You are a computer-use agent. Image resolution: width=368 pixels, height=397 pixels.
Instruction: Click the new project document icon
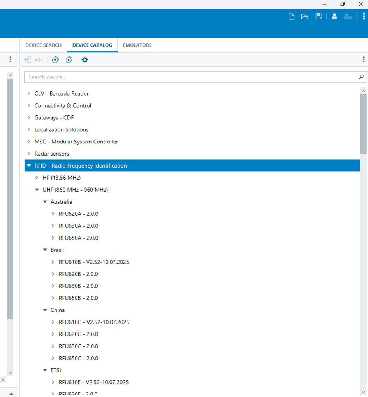click(x=291, y=16)
